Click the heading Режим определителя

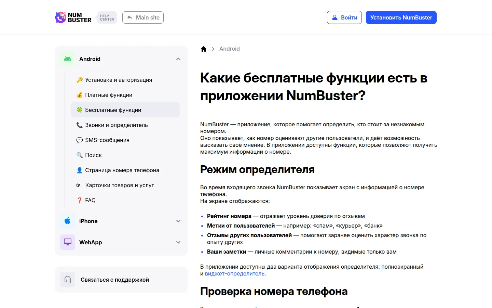click(257, 169)
